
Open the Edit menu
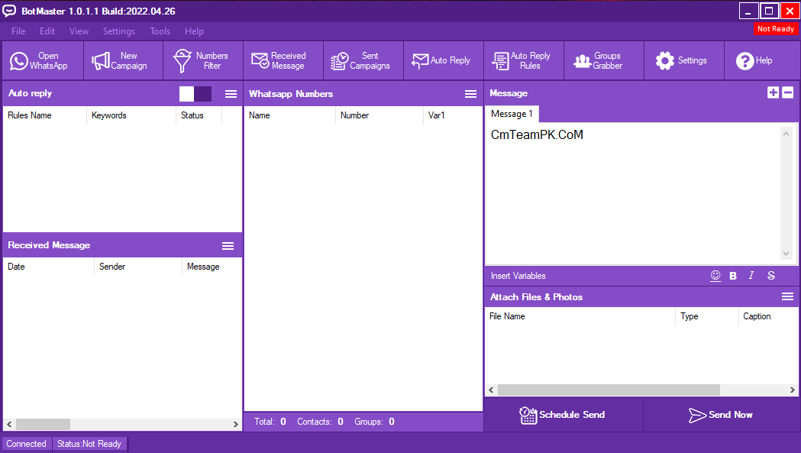47,31
